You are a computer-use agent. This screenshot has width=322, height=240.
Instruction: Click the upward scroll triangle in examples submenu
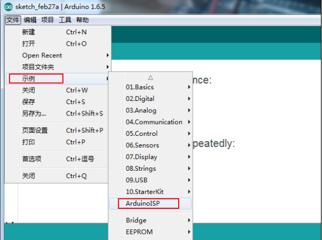coord(150,78)
